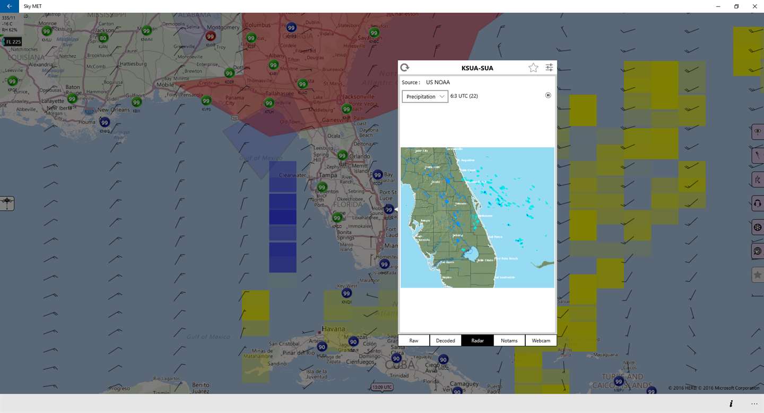The width and height of the screenshot is (764, 413).
Task: Select the station marker near Gulfport
Action: click(x=136, y=102)
